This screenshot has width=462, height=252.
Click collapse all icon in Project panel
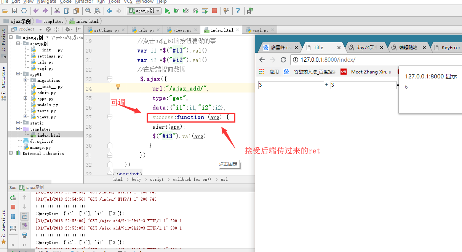56,29
